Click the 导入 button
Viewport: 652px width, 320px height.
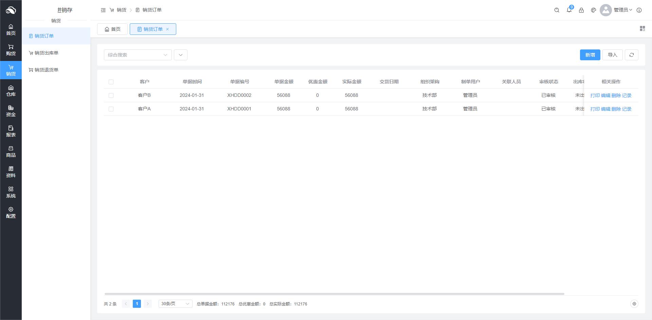[x=612, y=55]
